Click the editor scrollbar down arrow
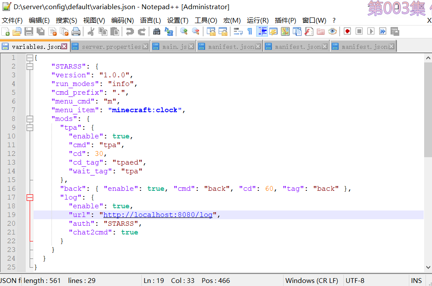 428,267
